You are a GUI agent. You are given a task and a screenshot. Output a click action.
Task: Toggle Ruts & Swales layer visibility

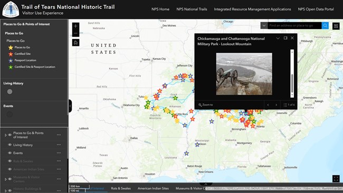[9, 161]
